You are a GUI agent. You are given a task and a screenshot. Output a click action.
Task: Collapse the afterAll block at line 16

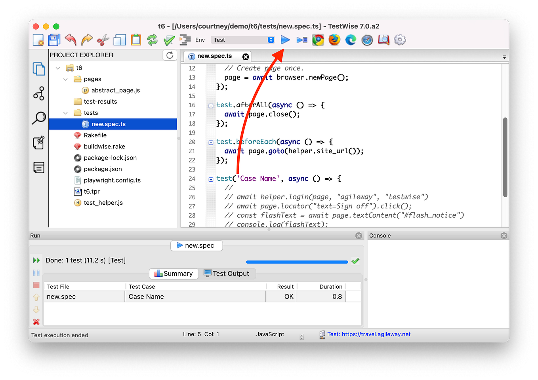pos(211,105)
